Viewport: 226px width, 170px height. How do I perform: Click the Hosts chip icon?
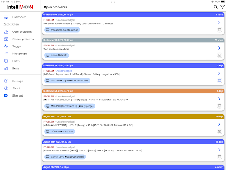(6, 61)
